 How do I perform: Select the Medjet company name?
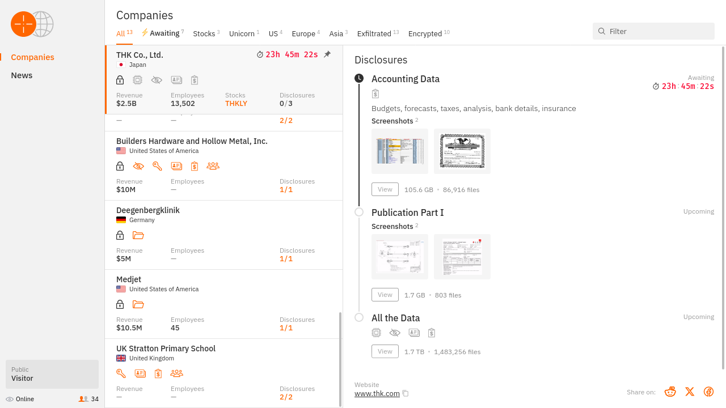click(129, 279)
